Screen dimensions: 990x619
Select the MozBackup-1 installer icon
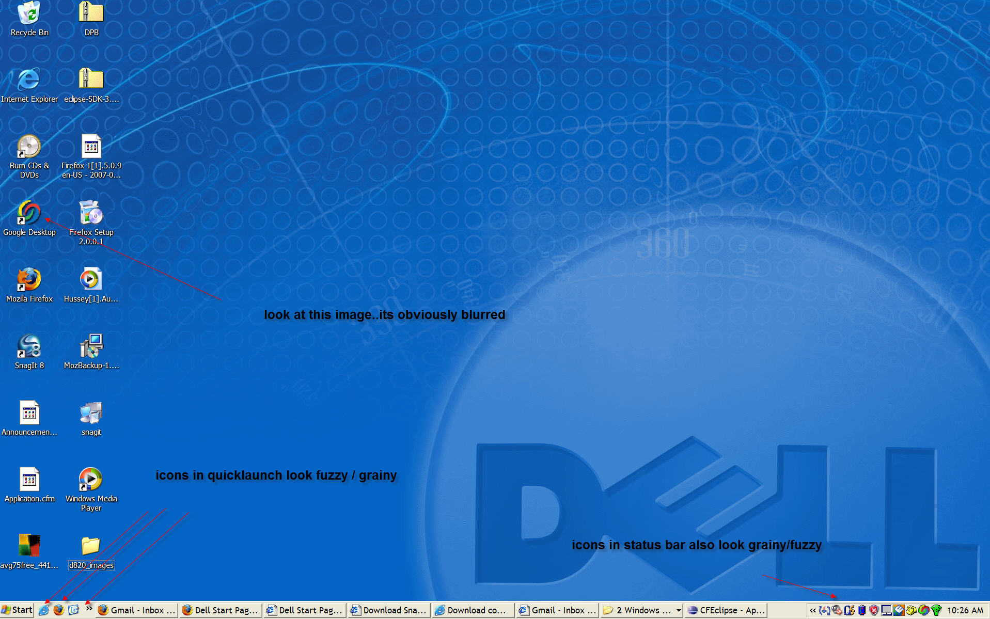91,352
